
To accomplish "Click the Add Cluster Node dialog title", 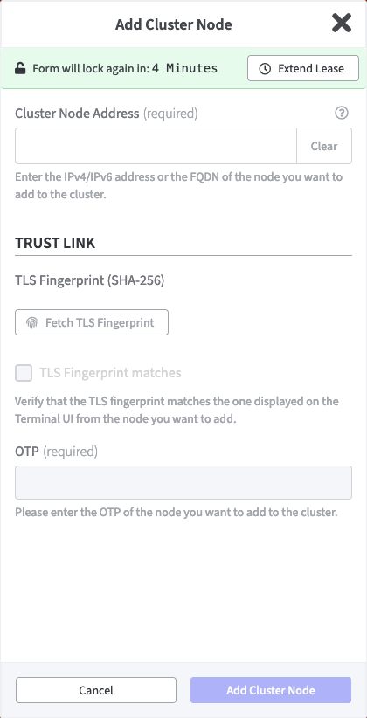I will tap(174, 24).
